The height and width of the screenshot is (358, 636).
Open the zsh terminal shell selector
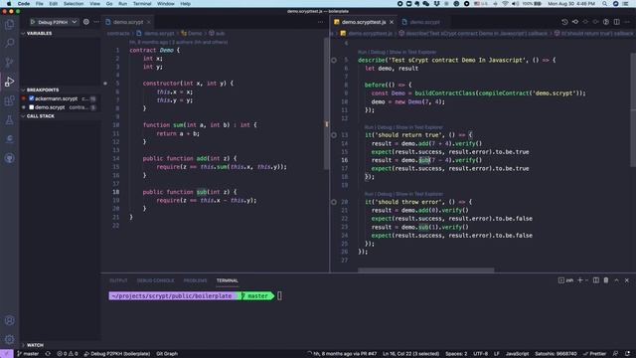tap(566, 280)
